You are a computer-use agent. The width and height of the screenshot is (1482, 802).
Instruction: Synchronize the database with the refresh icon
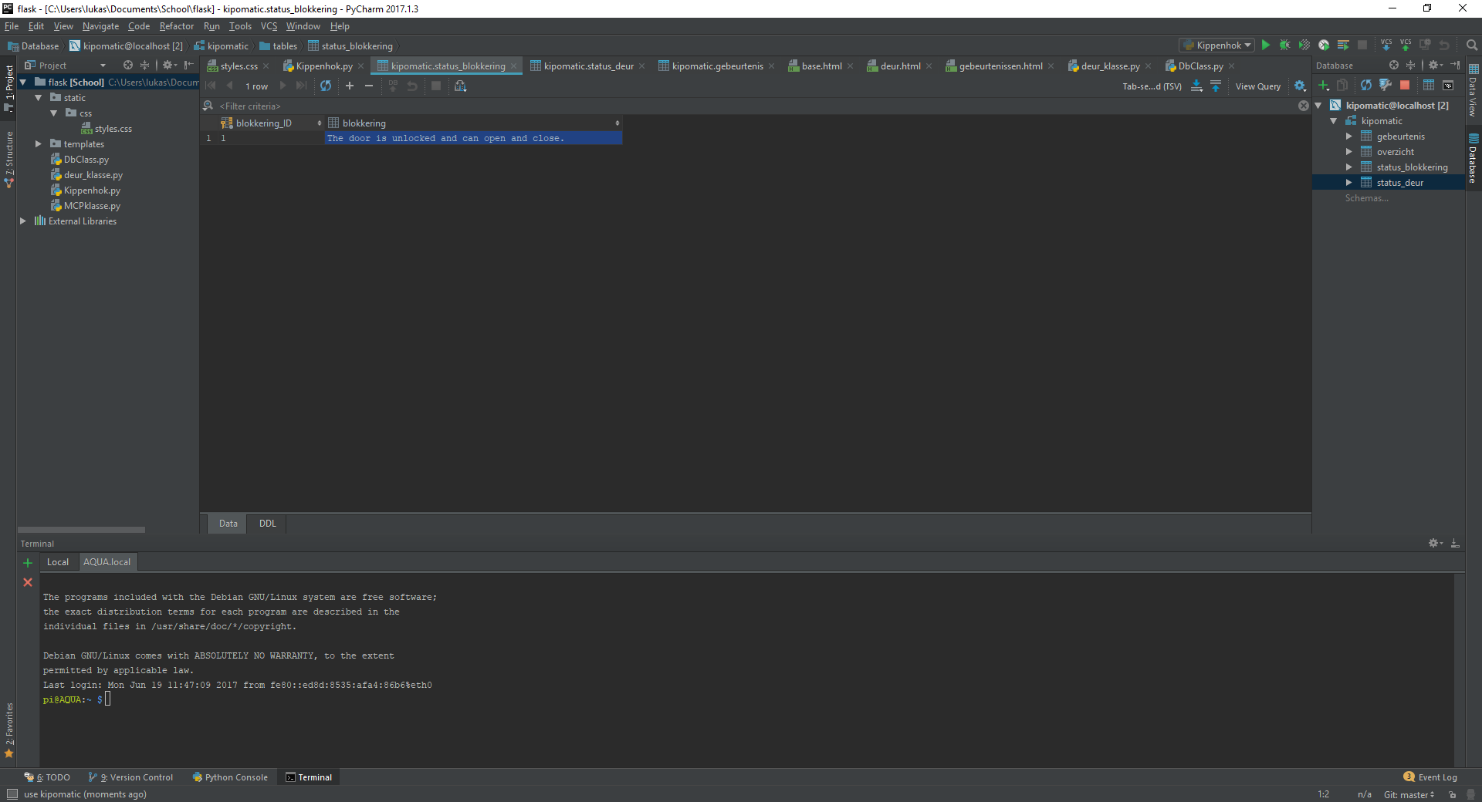point(1366,85)
